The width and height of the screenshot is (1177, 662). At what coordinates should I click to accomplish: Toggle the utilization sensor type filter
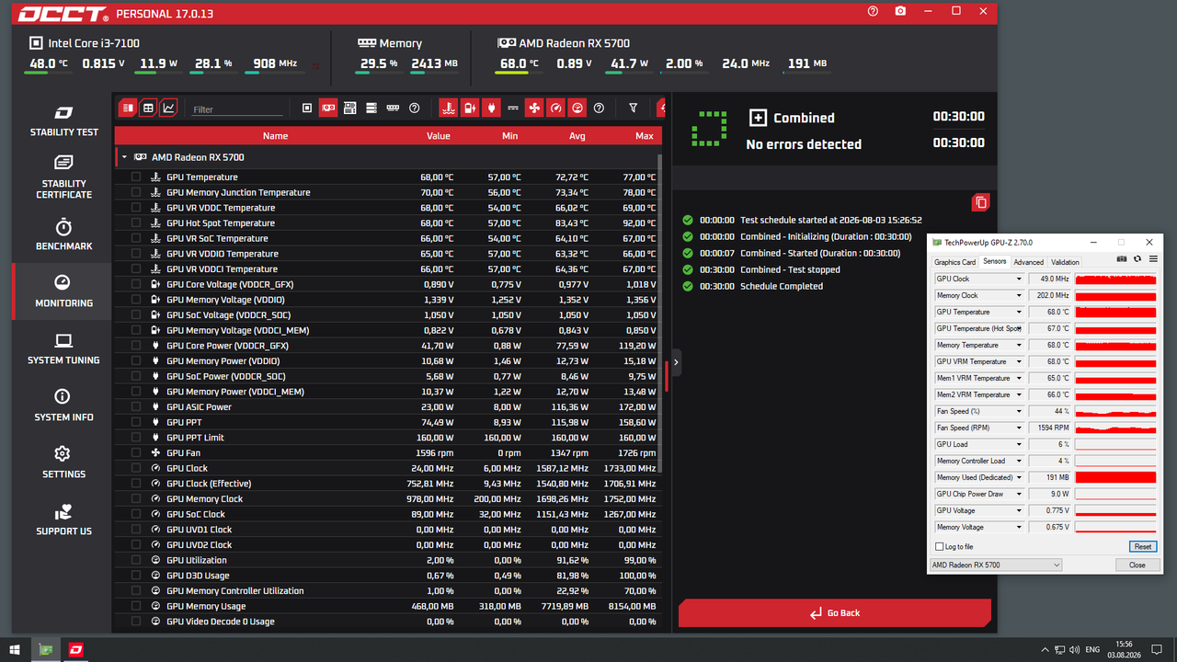(x=577, y=108)
